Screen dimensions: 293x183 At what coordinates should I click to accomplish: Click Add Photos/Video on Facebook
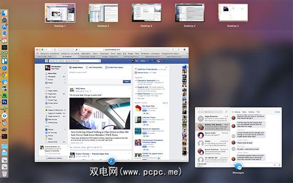point(94,67)
